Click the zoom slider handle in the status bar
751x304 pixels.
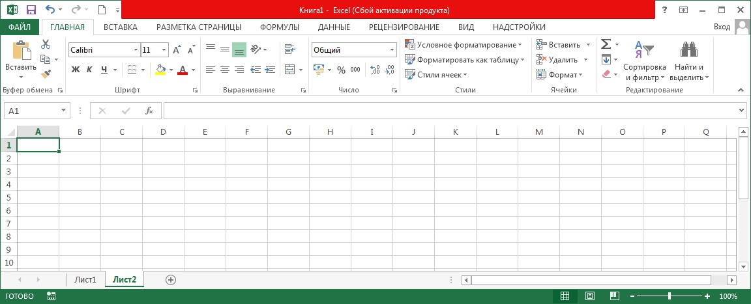click(670, 296)
